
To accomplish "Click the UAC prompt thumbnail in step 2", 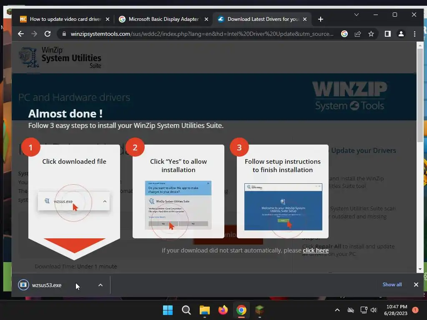I will coord(178,205).
